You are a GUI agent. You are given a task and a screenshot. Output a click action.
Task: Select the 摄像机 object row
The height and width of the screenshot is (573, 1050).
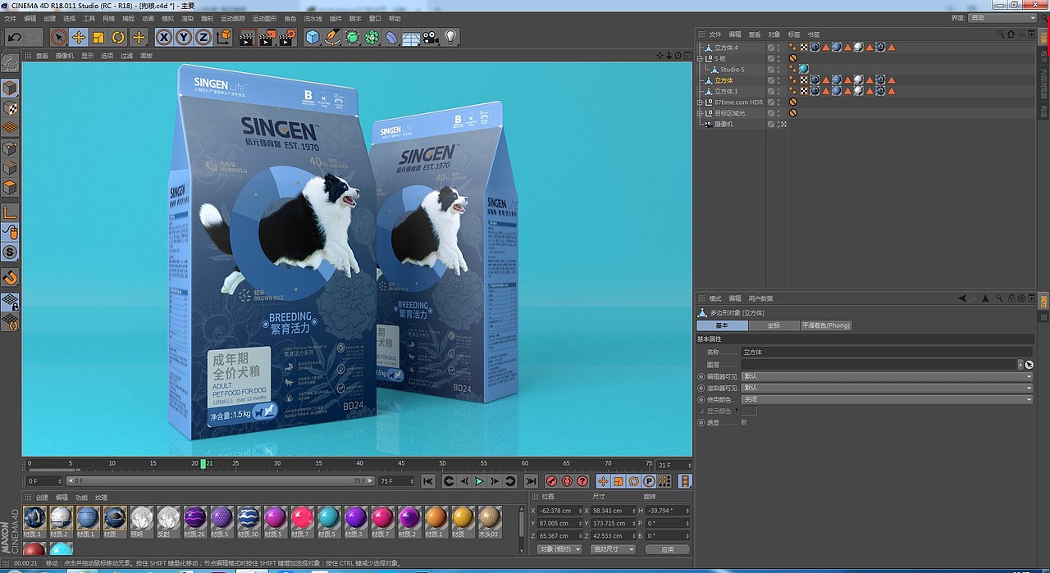click(724, 124)
